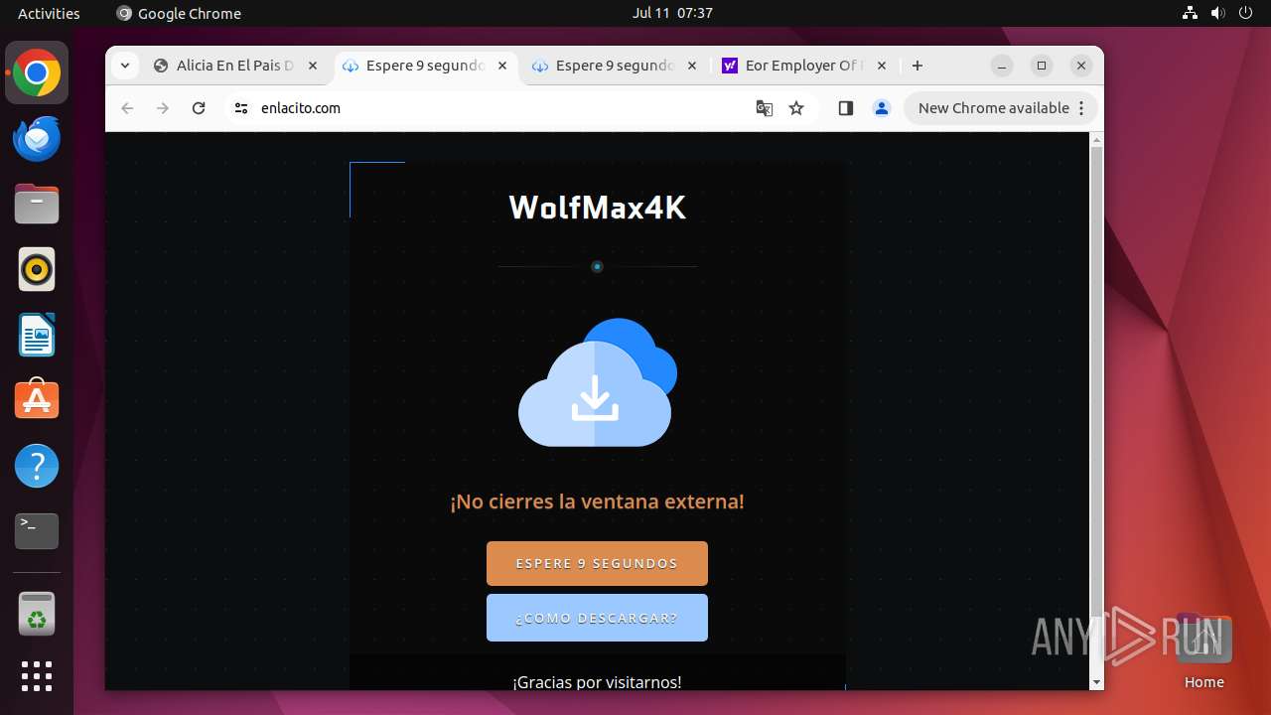
Task: Launch LibreOffice Writer from the dock
Action: click(37, 335)
